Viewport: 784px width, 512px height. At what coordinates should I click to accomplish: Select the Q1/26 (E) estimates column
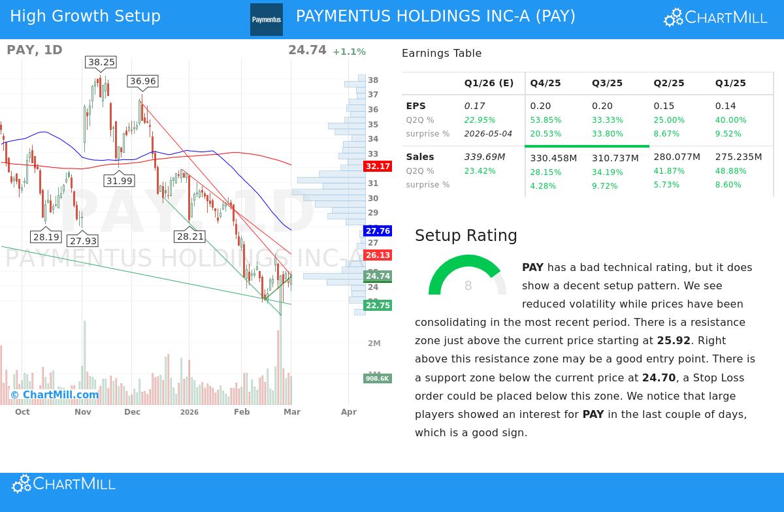click(489, 83)
